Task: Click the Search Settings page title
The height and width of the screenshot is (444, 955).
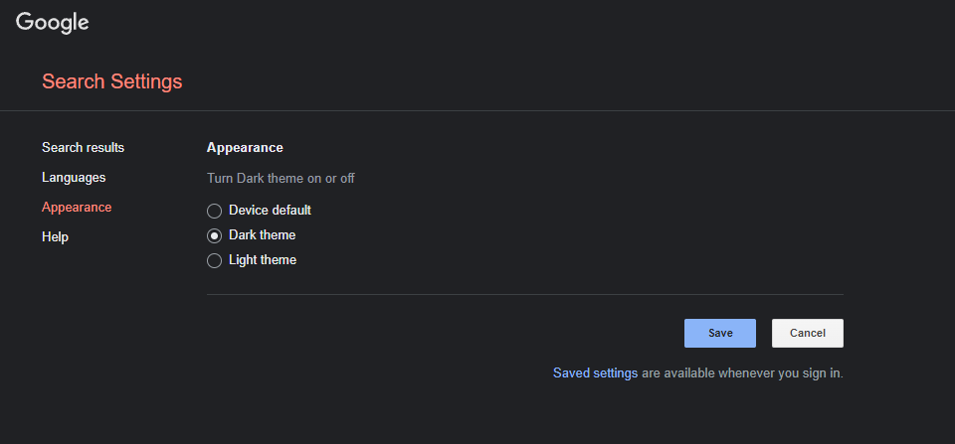Action: pos(111,81)
